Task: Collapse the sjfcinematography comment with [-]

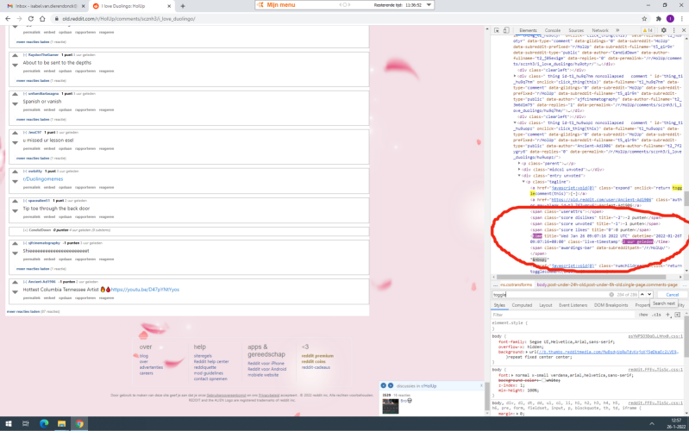Action: [25, 243]
